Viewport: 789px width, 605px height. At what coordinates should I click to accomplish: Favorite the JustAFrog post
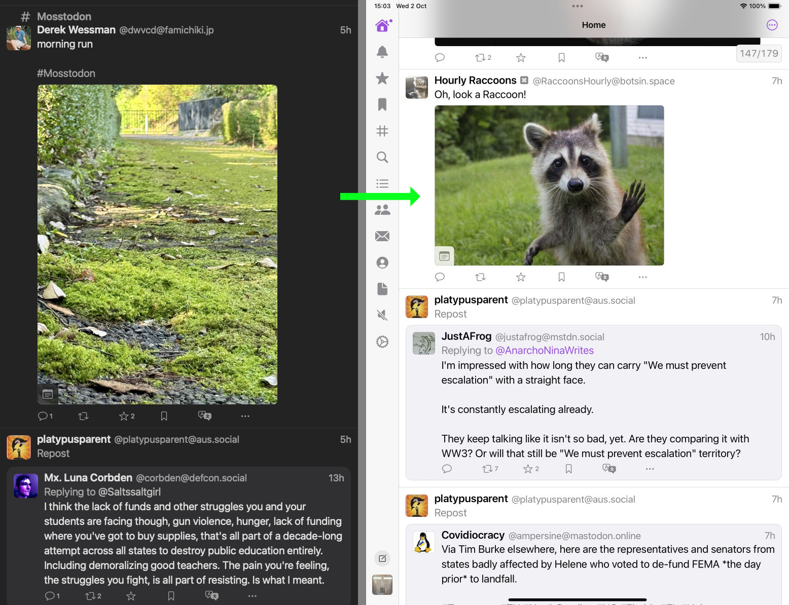pyautogui.click(x=531, y=469)
